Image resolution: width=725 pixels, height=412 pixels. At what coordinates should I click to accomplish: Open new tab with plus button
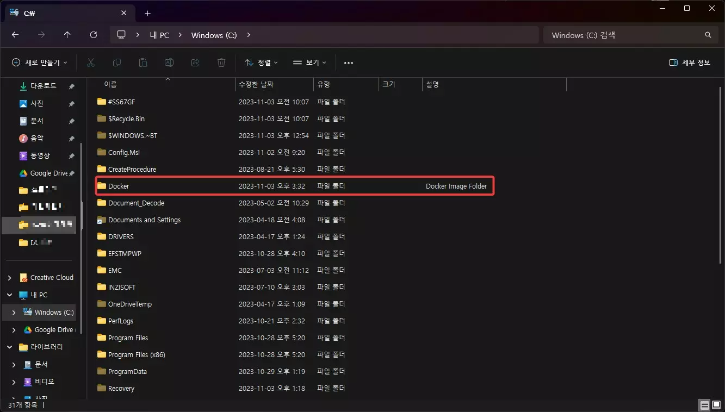(147, 13)
